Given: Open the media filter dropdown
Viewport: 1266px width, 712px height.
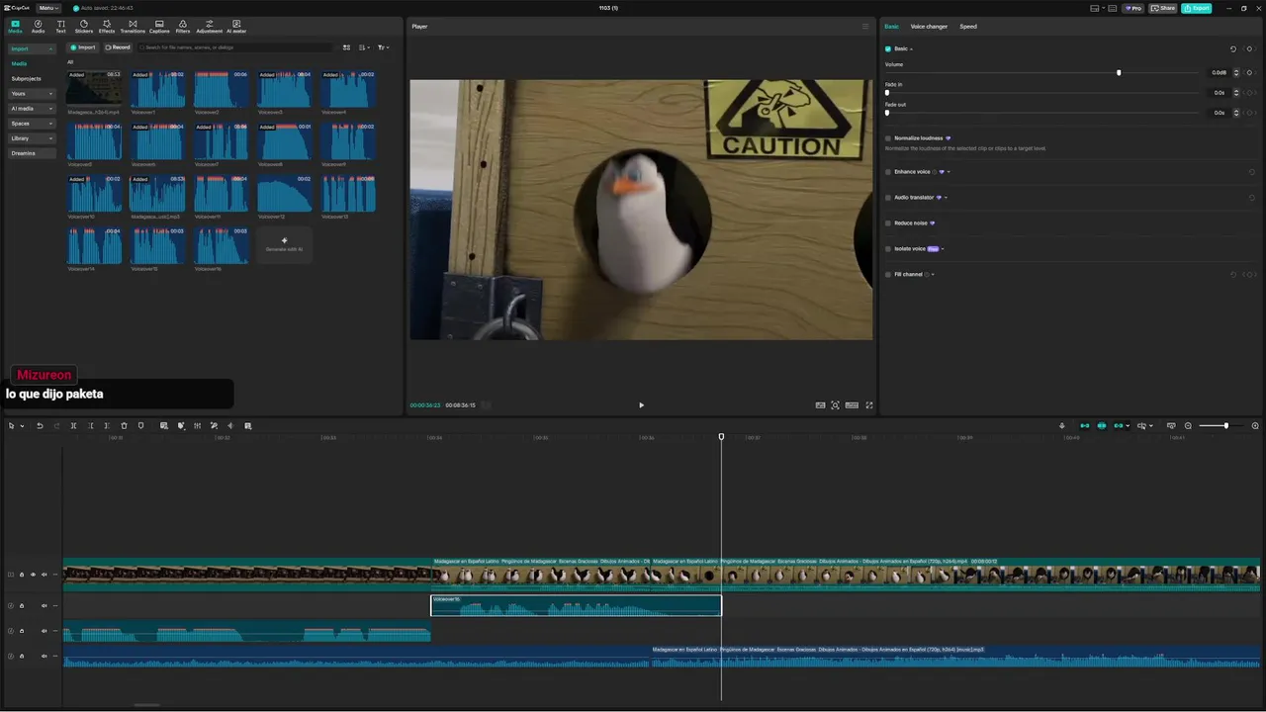Looking at the screenshot, I should (x=383, y=47).
